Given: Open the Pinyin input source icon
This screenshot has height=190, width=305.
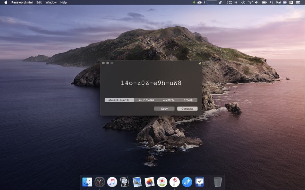Looking at the screenshot, I should coord(291,3).
